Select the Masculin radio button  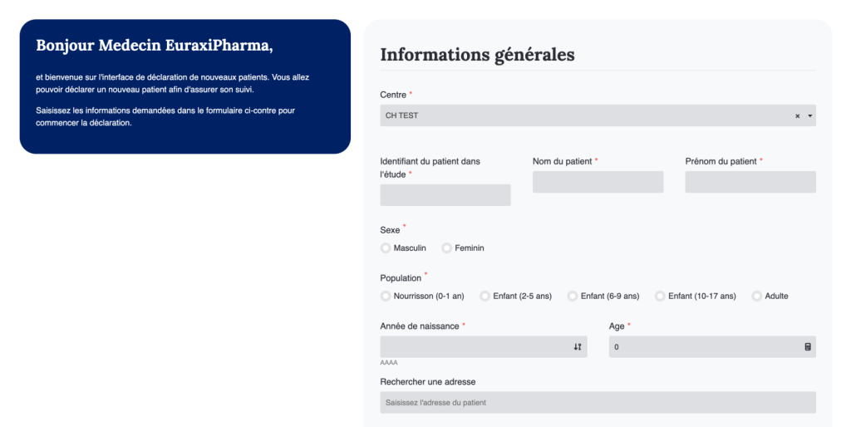coord(386,248)
